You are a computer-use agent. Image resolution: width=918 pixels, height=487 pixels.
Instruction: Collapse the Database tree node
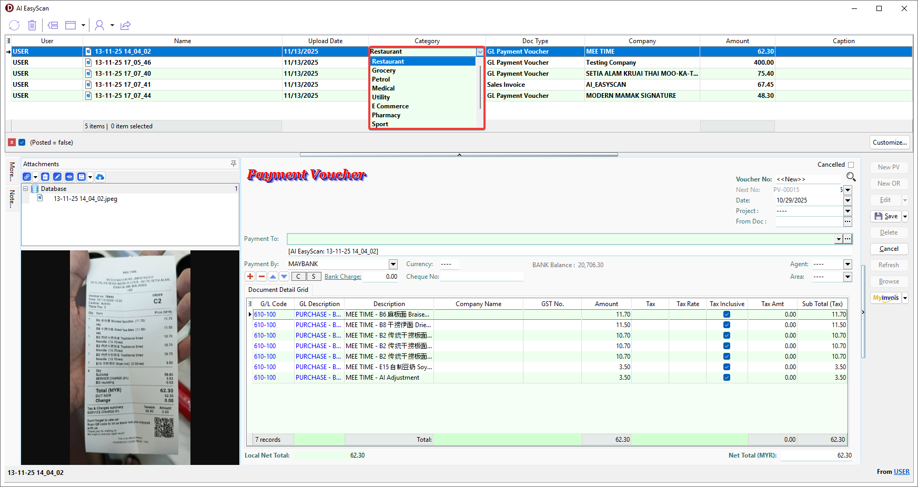(x=25, y=189)
